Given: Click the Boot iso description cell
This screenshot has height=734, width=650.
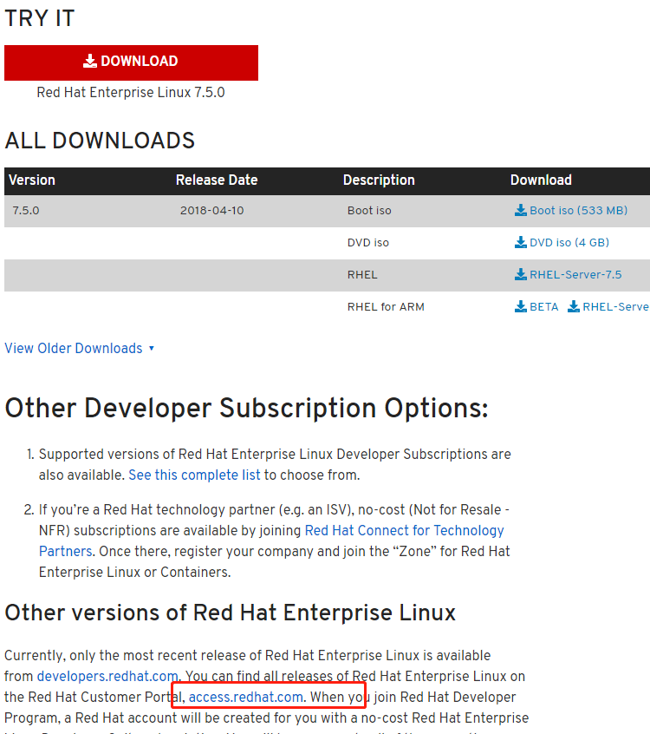Looking at the screenshot, I should point(369,211).
